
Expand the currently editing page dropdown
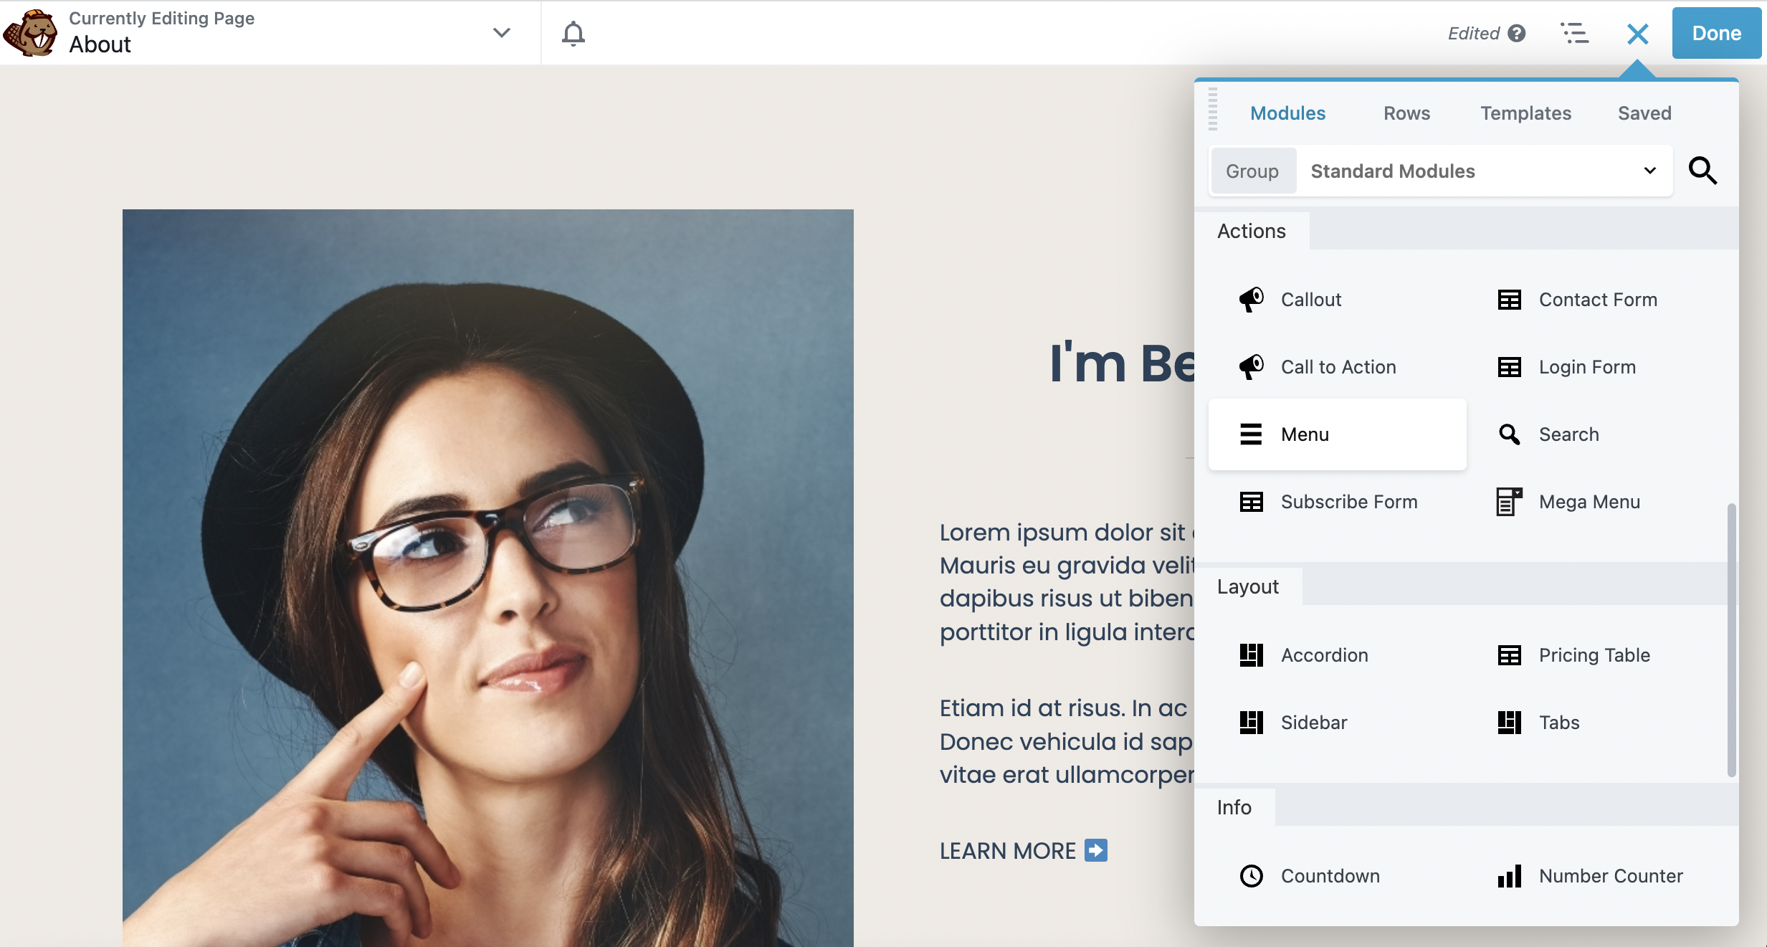[x=503, y=32]
